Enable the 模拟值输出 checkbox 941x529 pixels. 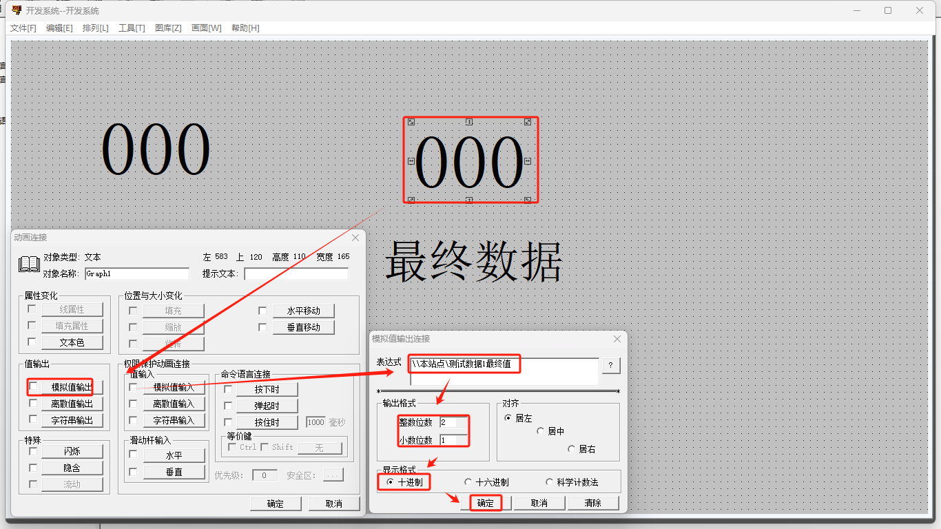33,387
